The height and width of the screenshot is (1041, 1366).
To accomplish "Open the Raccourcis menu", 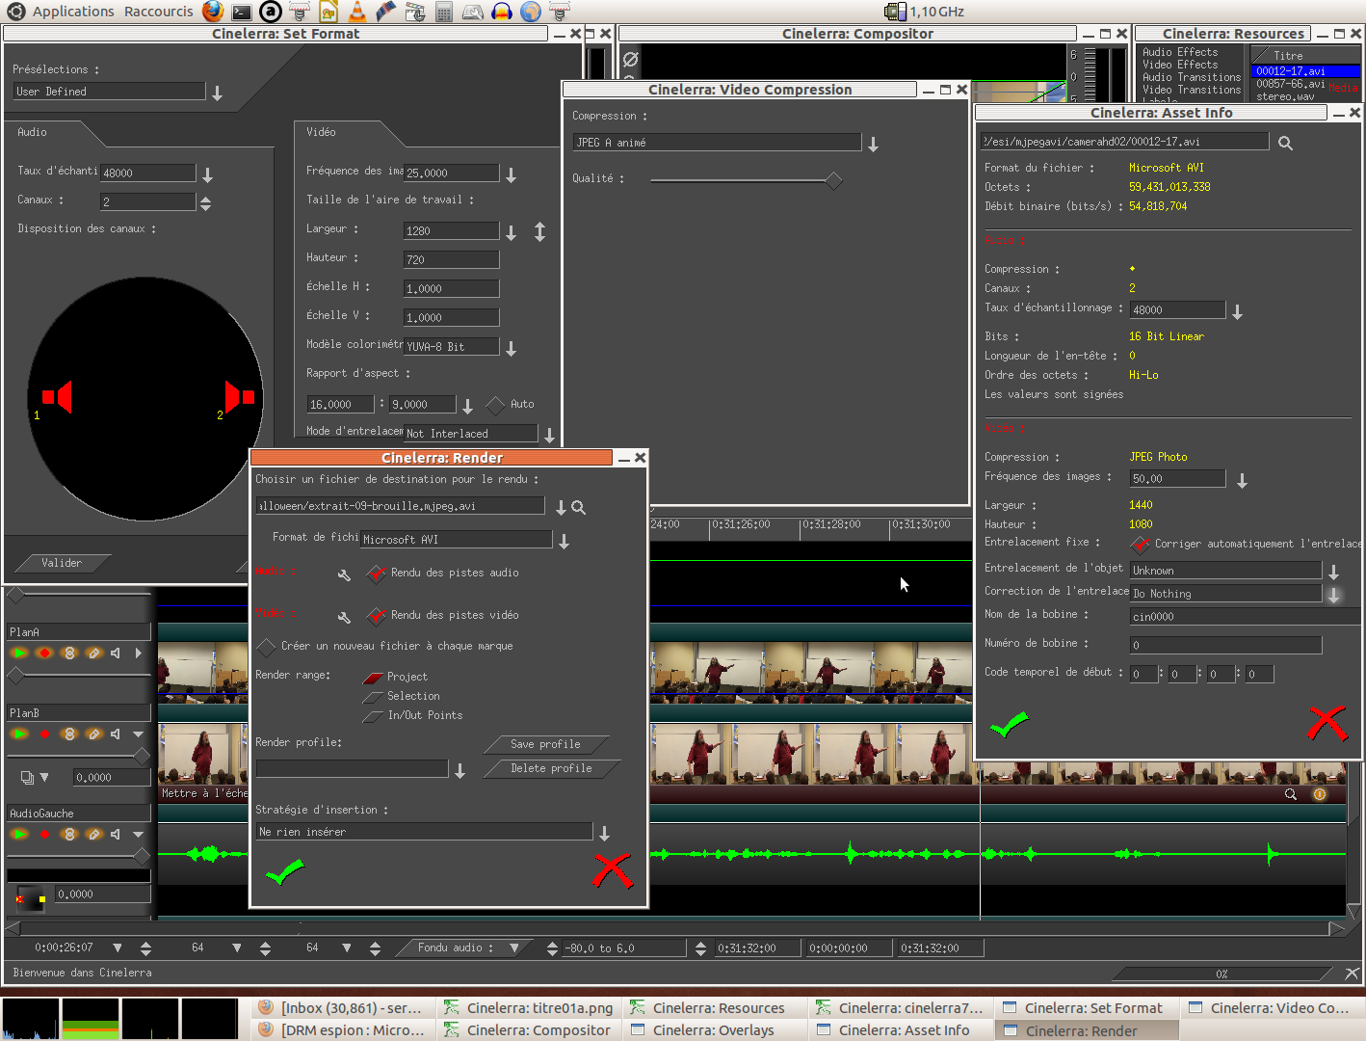I will tap(159, 12).
